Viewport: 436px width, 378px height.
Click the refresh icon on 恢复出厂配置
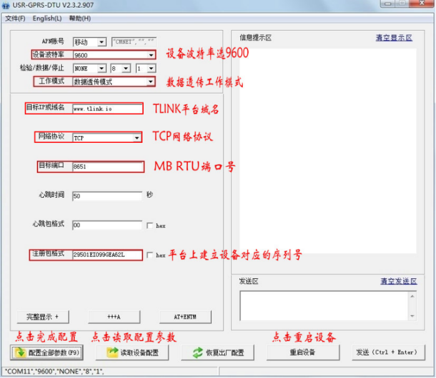[197, 352]
